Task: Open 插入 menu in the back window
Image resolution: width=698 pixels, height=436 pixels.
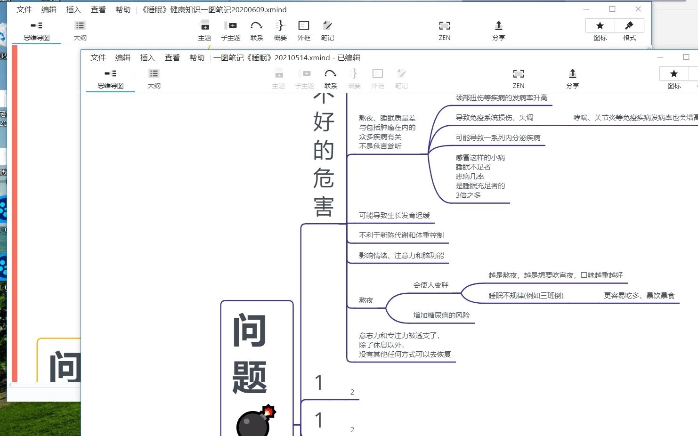Action: click(x=73, y=9)
